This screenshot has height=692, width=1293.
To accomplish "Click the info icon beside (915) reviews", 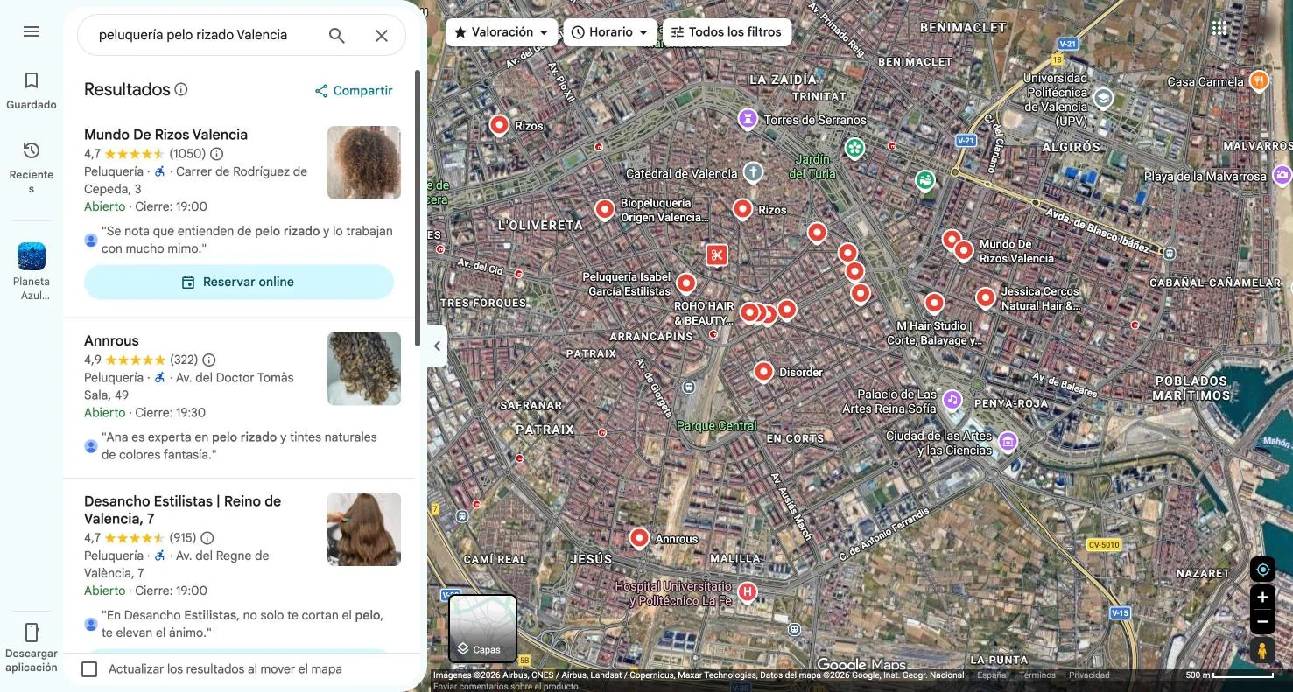I will click(207, 538).
